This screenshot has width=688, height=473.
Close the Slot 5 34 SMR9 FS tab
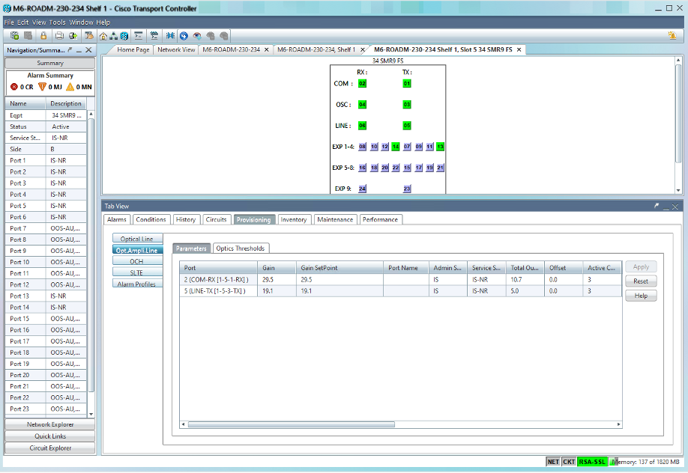point(519,50)
